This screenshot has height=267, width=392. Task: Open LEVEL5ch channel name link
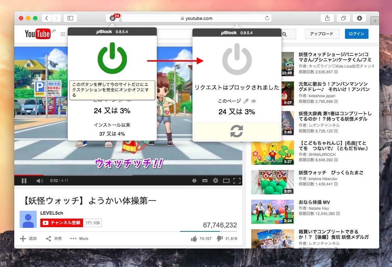click(x=52, y=213)
